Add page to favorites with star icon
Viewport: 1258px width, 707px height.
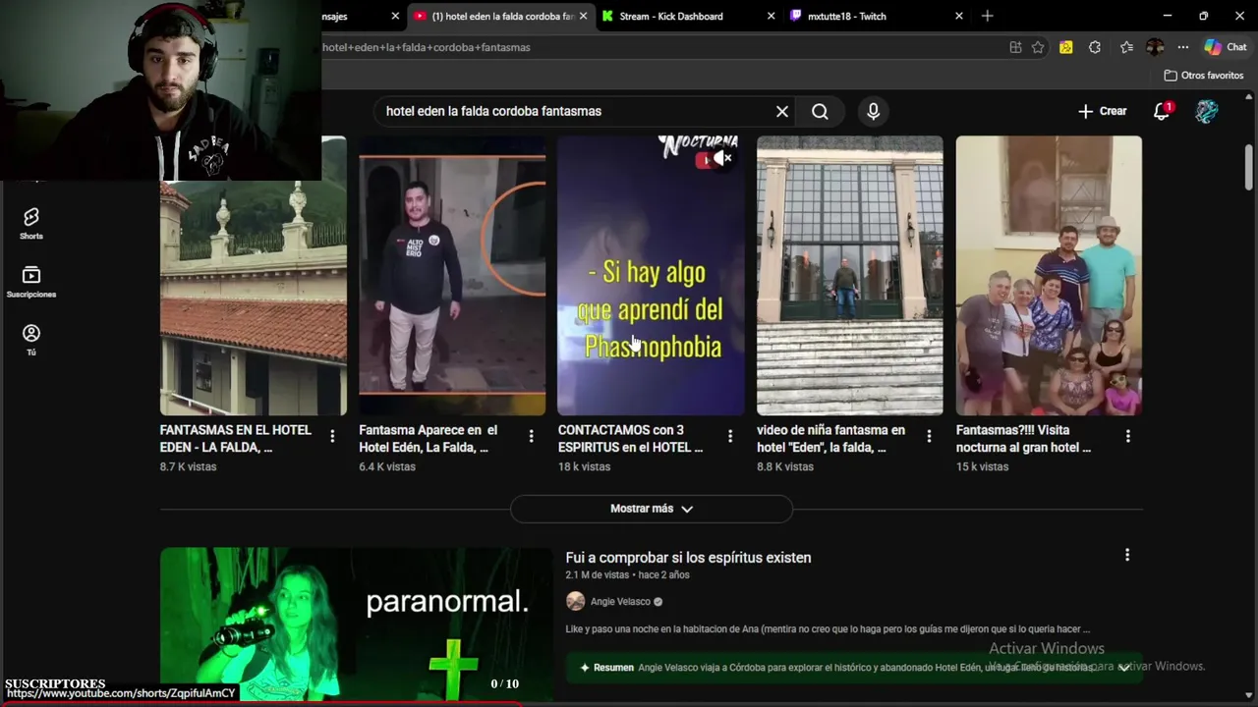pos(1038,47)
